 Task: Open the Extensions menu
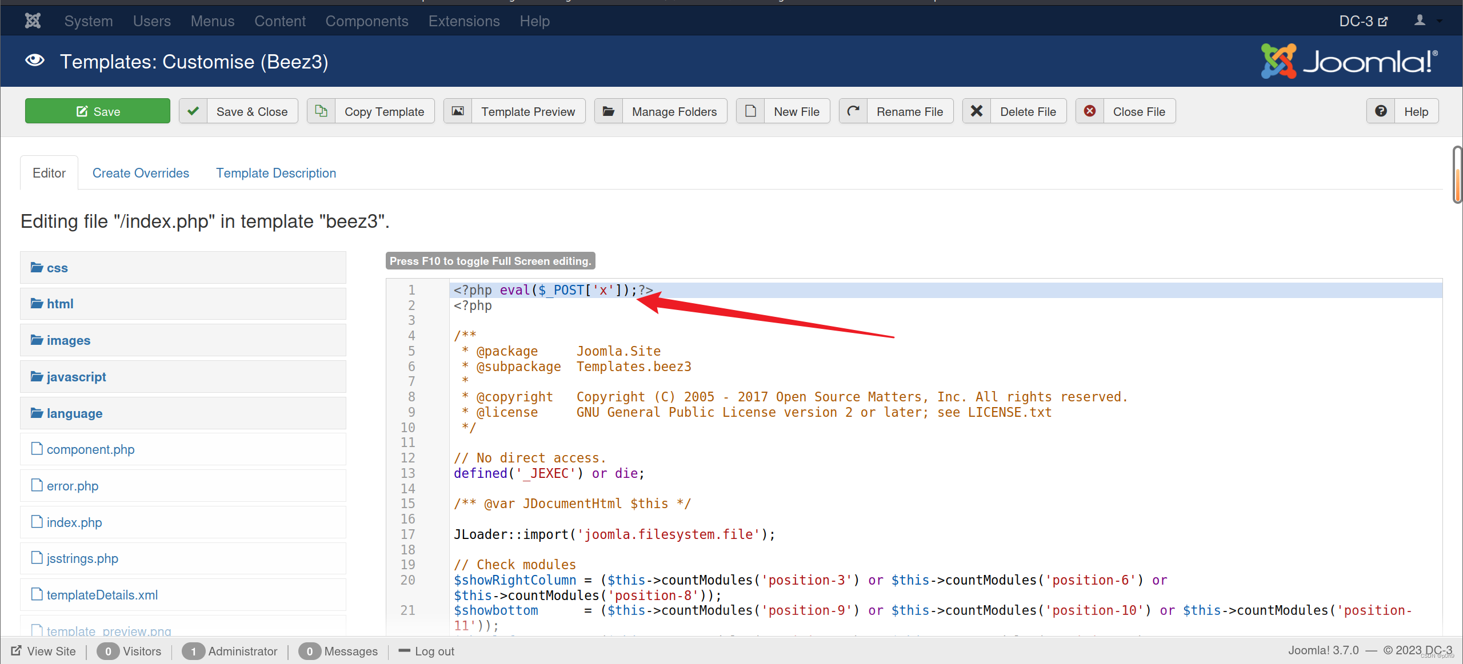tap(463, 21)
